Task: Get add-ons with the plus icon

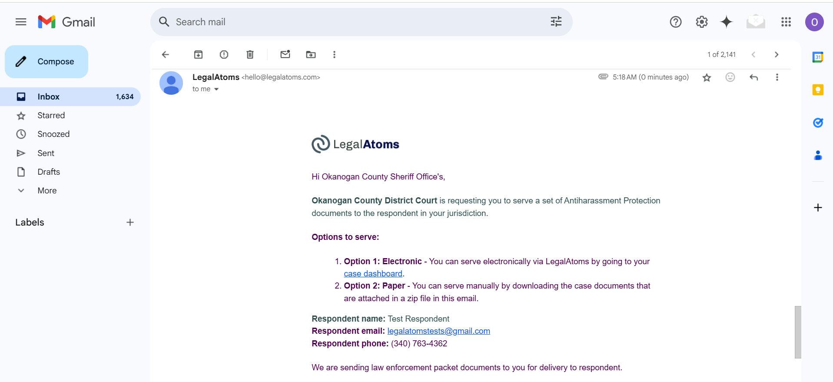Action: 818,207
